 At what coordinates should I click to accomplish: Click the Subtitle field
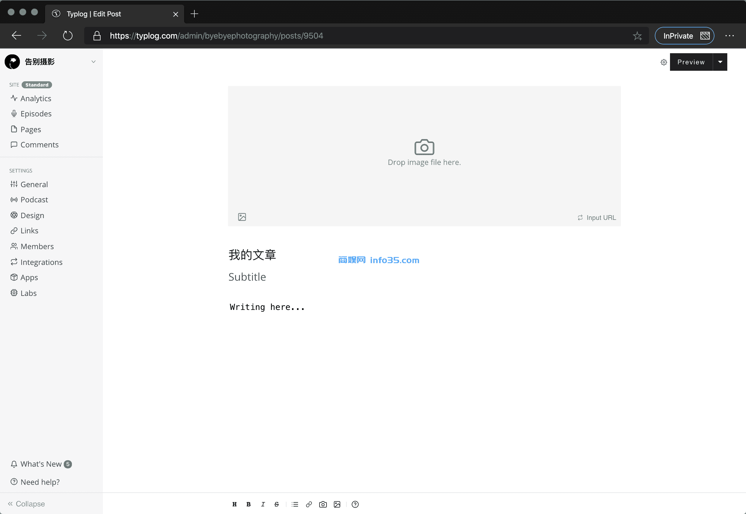(424, 277)
